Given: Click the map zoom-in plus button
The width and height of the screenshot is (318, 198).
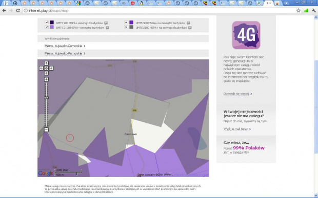Looking at the screenshot, I should 46,79.
